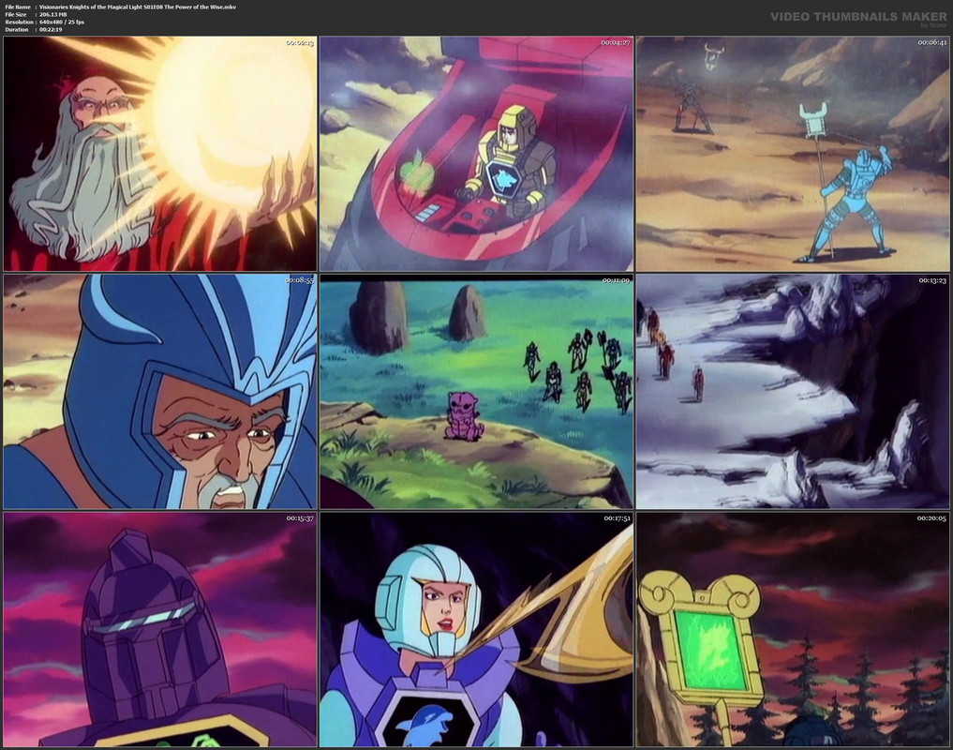The width and height of the screenshot is (953, 750).
Task: Click the 00:17:51 timestamp label
Action: [617, 518]
